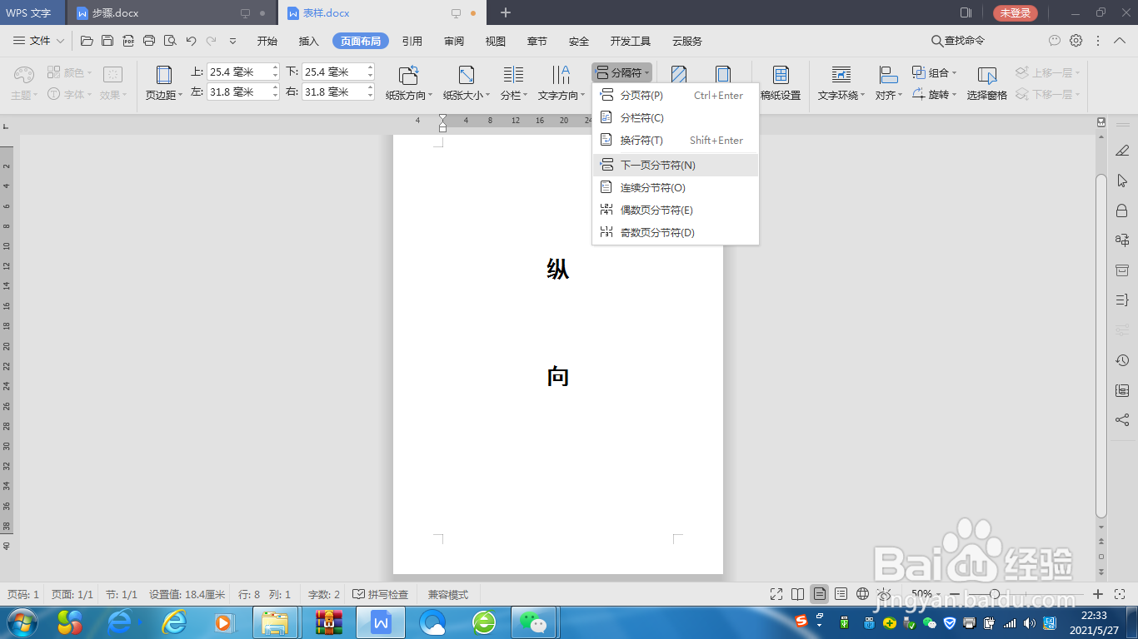Click the eye protection mode icon

885,594
